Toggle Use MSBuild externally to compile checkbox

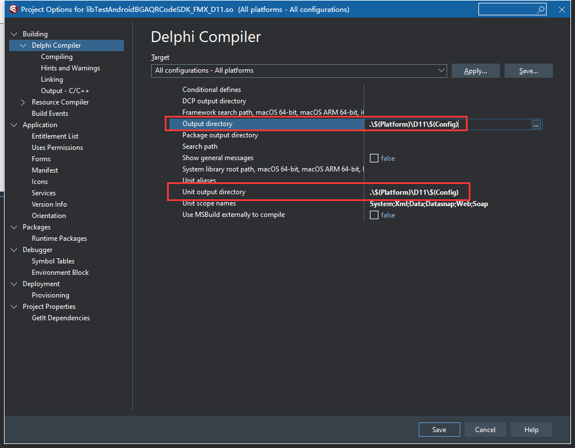coord(374,215)
